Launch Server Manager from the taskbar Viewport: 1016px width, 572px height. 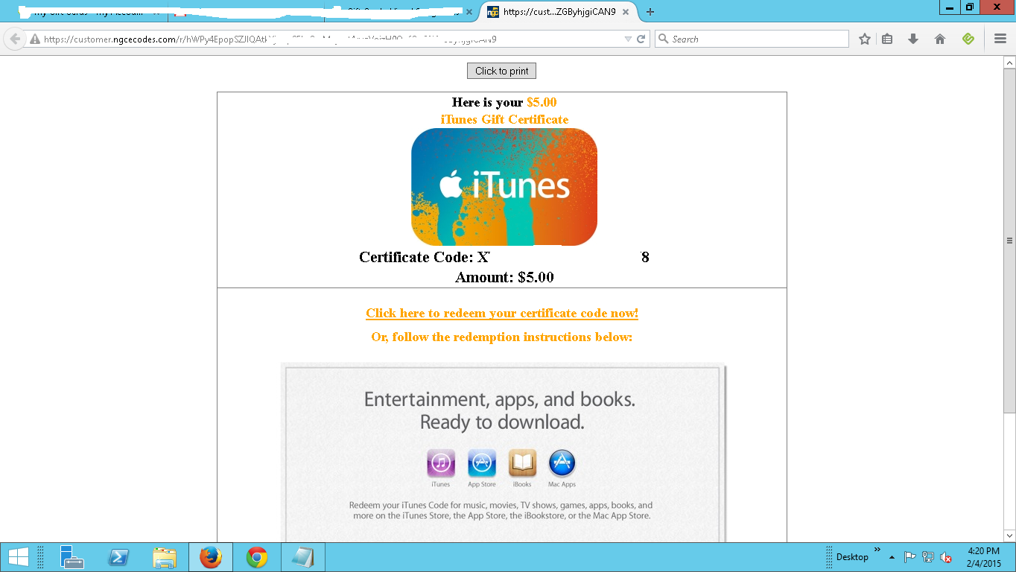tap(72, 557)
